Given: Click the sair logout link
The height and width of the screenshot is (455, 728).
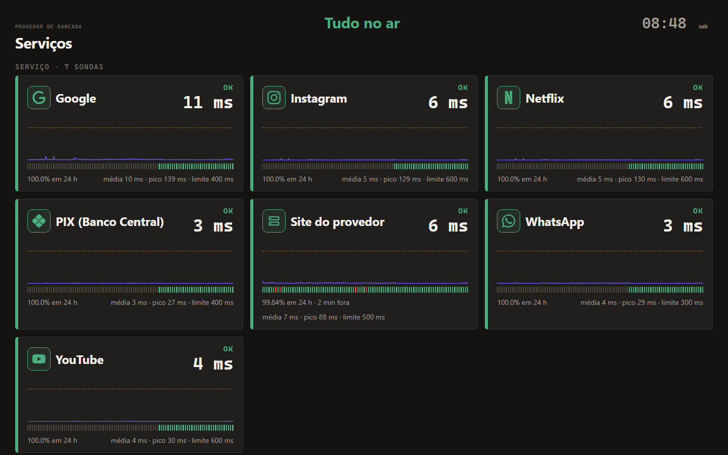Looking at the screenshot, I should pyautogui.click(x=703, y=26).
